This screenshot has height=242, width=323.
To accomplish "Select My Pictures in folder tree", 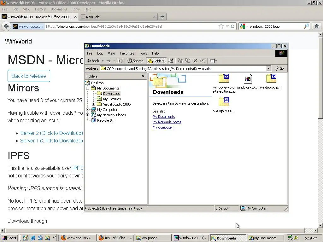I will 112,99.
